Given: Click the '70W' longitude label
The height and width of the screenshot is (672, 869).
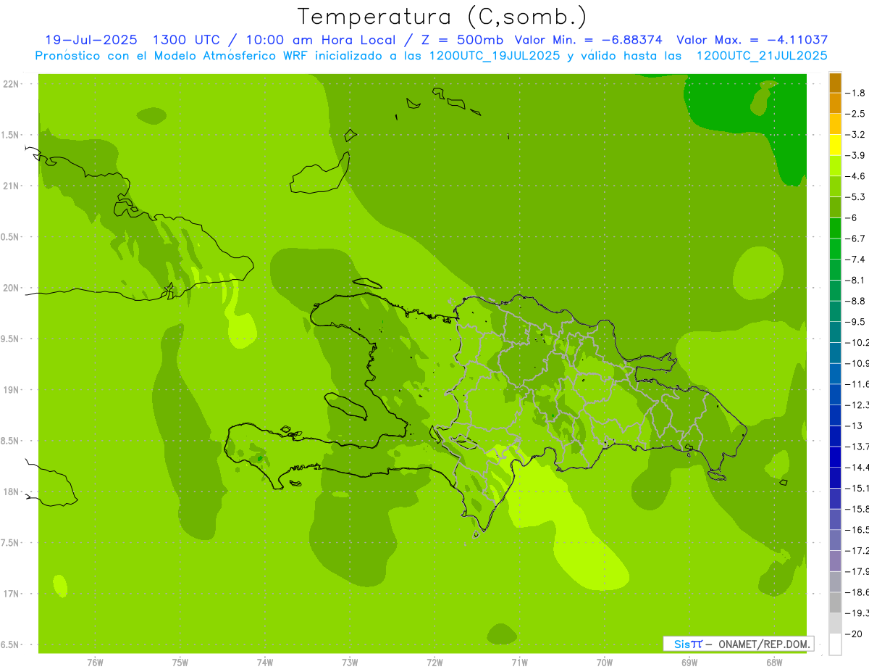Looking at the screenshot, I should click(604, 662).
